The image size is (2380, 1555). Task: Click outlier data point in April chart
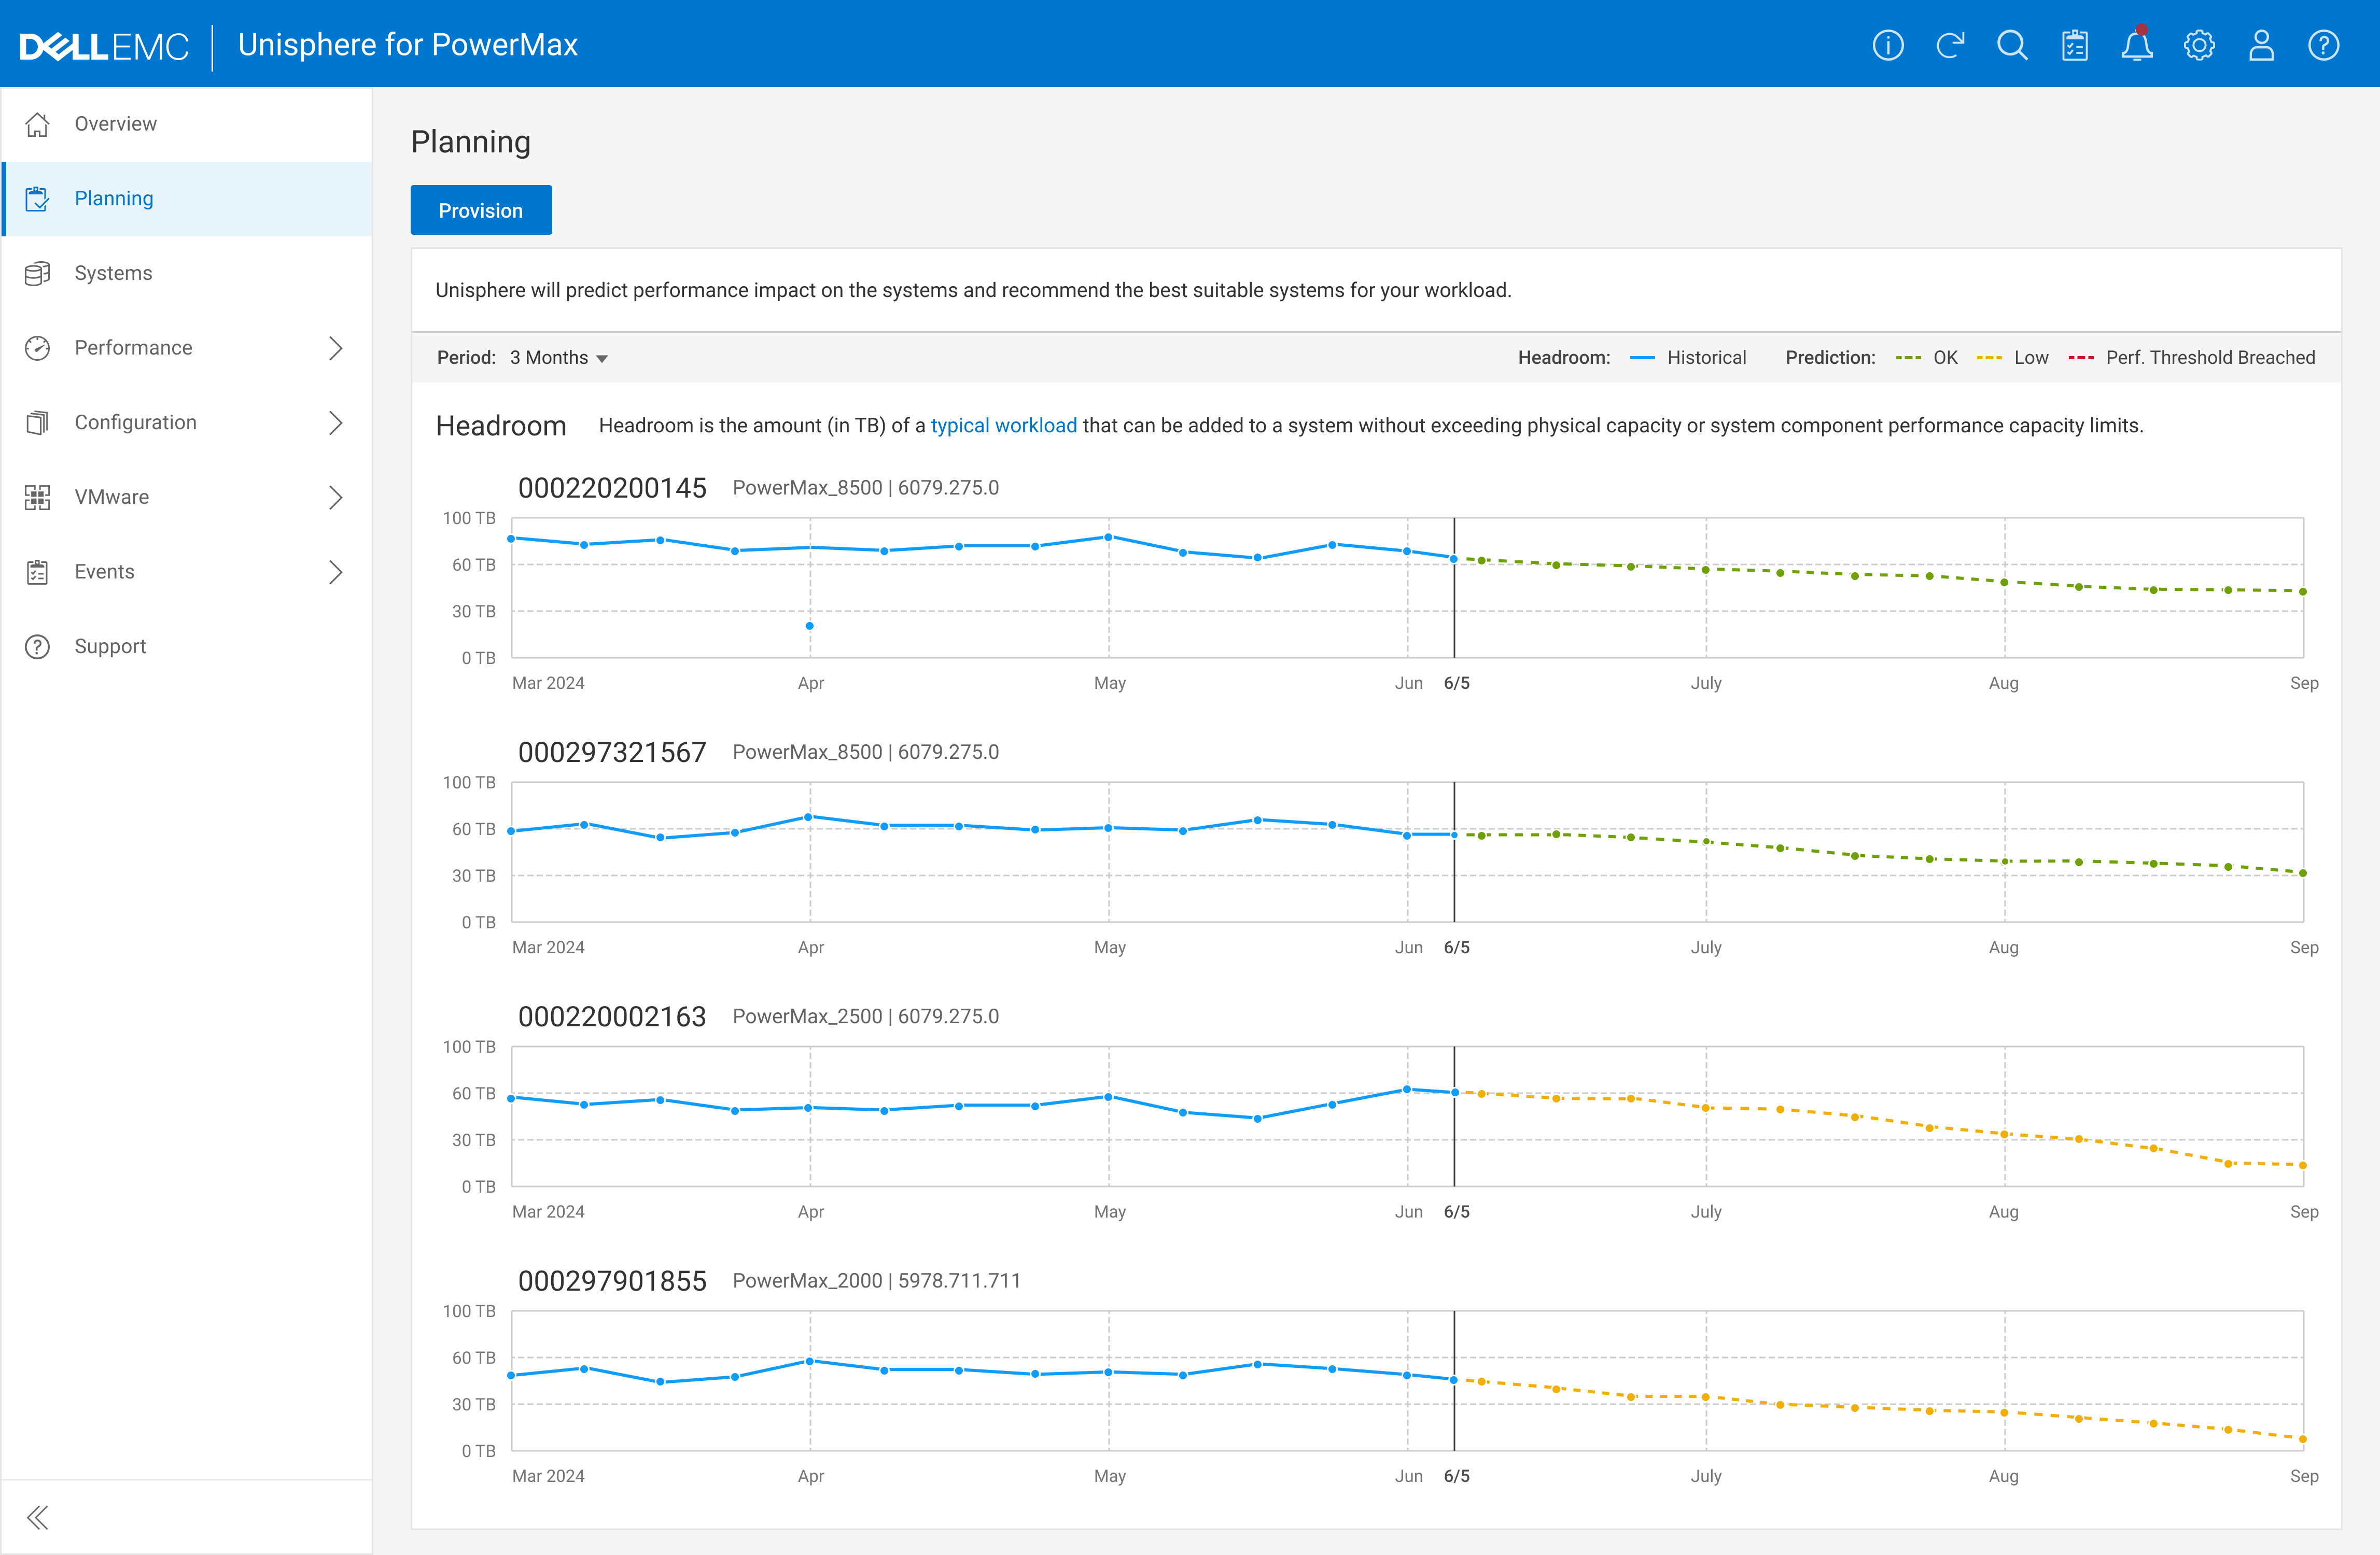click(x=809, y=626)
